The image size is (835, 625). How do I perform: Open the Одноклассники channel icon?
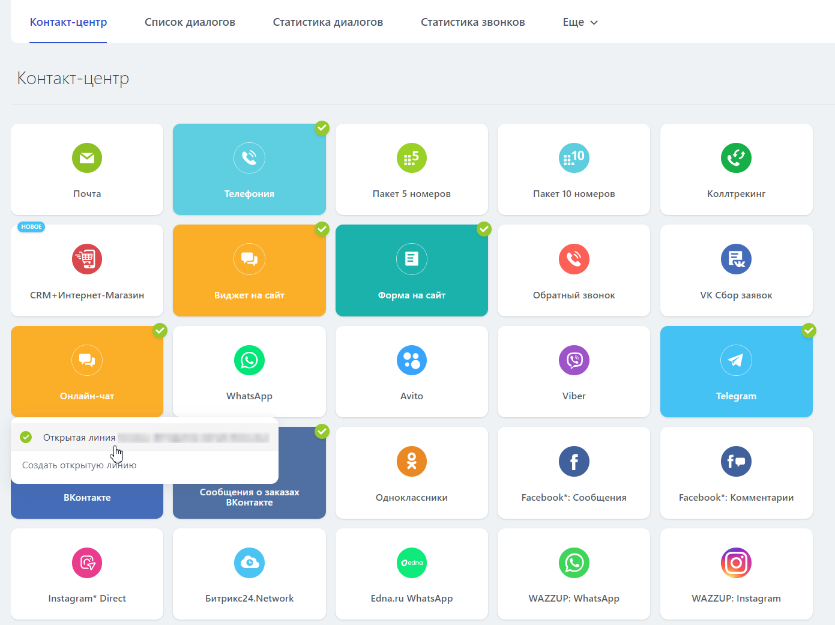point(412,462)
